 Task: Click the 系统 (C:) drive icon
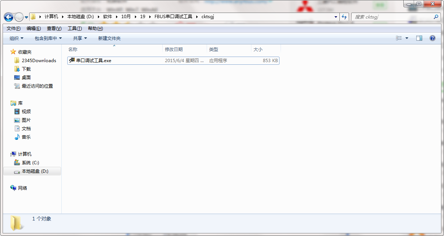point(17,162)
